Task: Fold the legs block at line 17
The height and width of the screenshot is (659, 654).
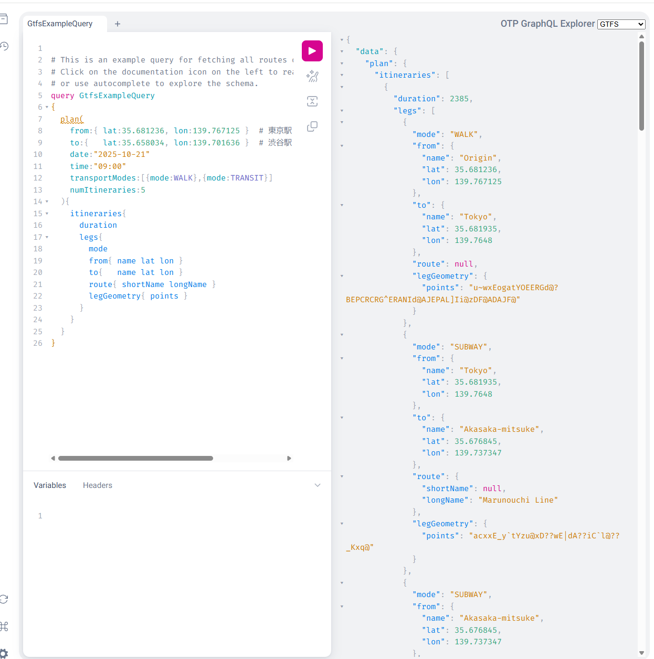Action: pyautogui.click(x=47, y=237)
